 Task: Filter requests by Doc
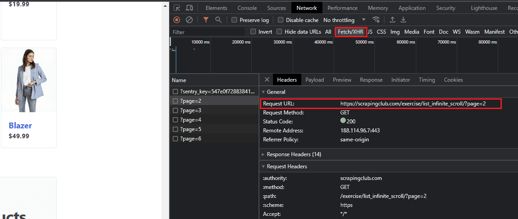[443, 32]
